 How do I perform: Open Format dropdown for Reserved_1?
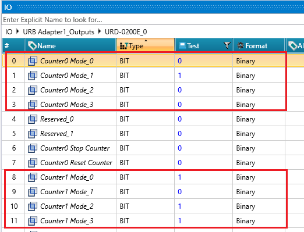pyautogui.click(x=259, y=134)
